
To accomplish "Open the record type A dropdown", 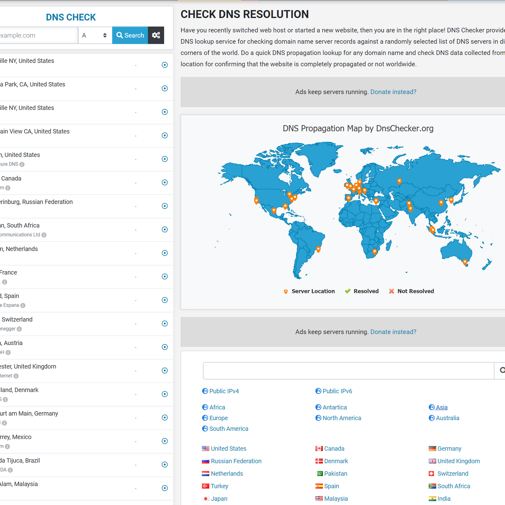I will tap(95, 35).
